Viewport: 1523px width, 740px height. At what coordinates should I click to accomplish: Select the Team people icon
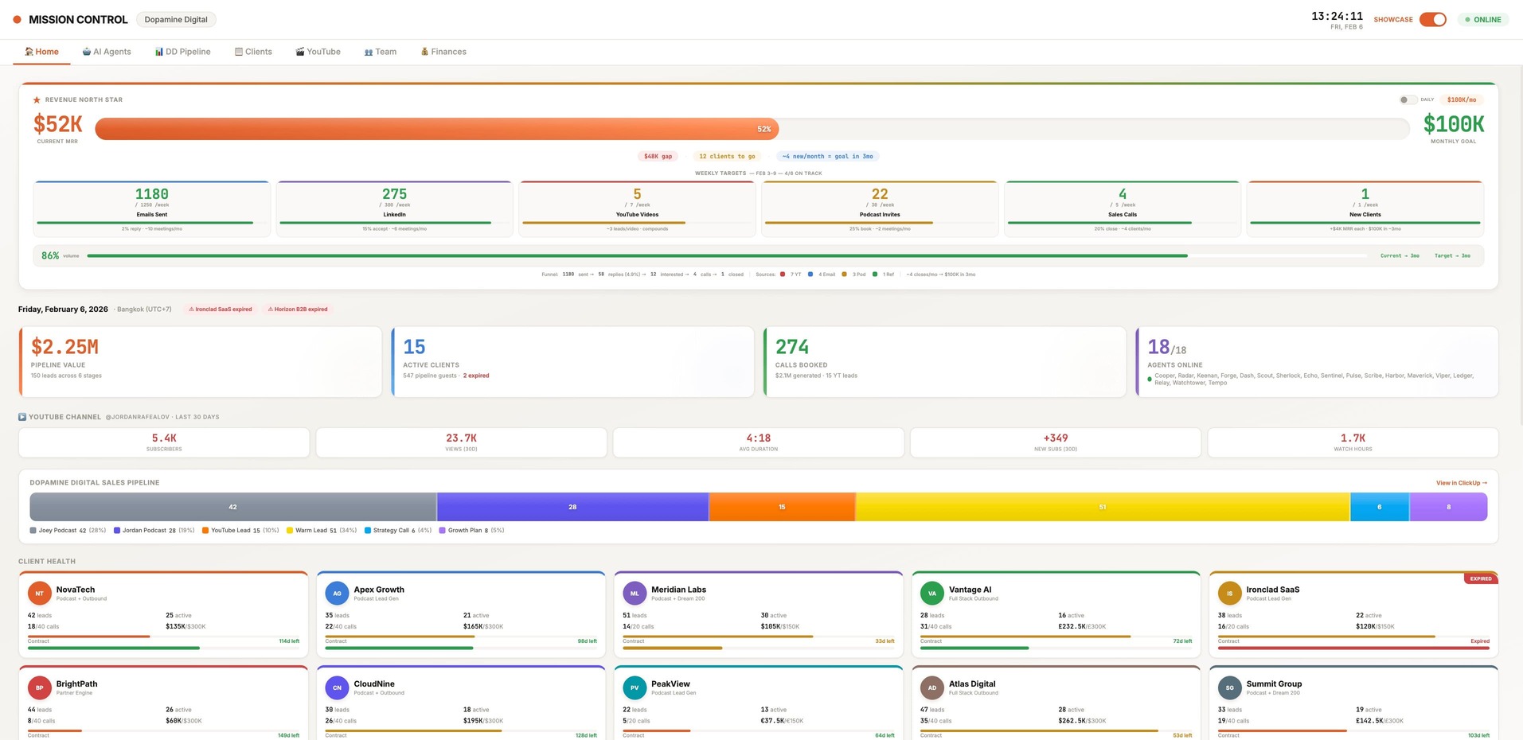367,51
